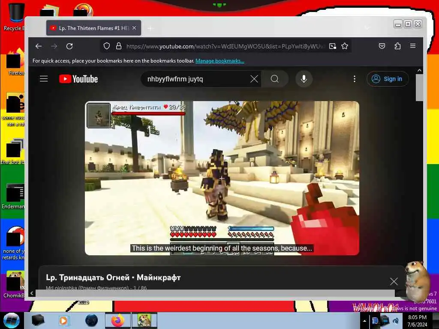
Task: Bookmark this page with the star icon
Action: tap(345, 46)
